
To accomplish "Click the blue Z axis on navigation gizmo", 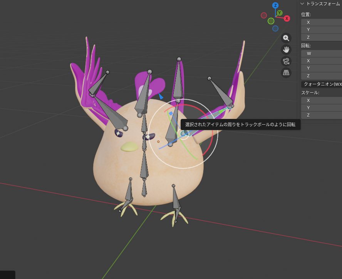I will pos(275,5).
